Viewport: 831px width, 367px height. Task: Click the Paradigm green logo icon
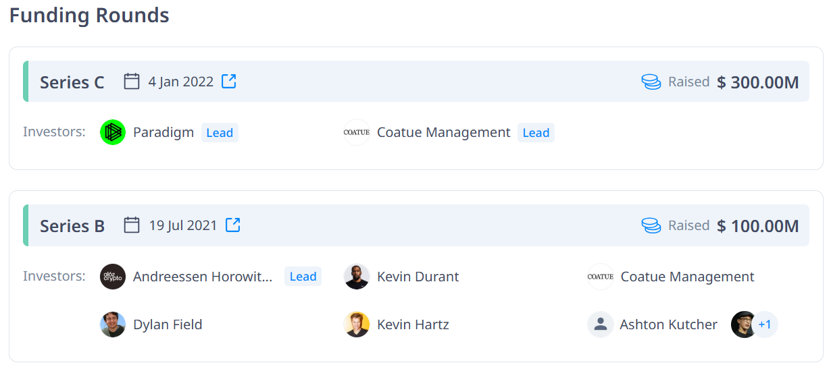pyautogui.click(x=113, y=132)
